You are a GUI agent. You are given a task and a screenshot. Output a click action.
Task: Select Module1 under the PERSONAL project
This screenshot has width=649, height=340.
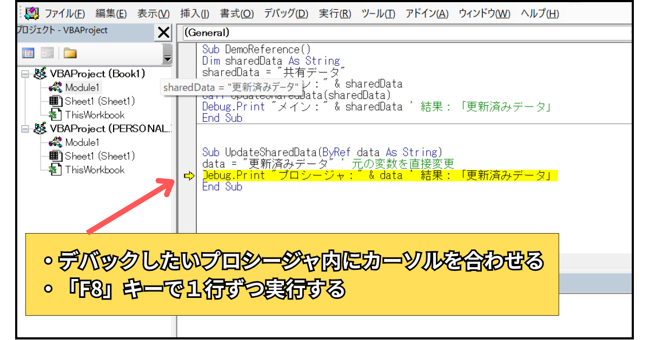click(x=82, y=142)
